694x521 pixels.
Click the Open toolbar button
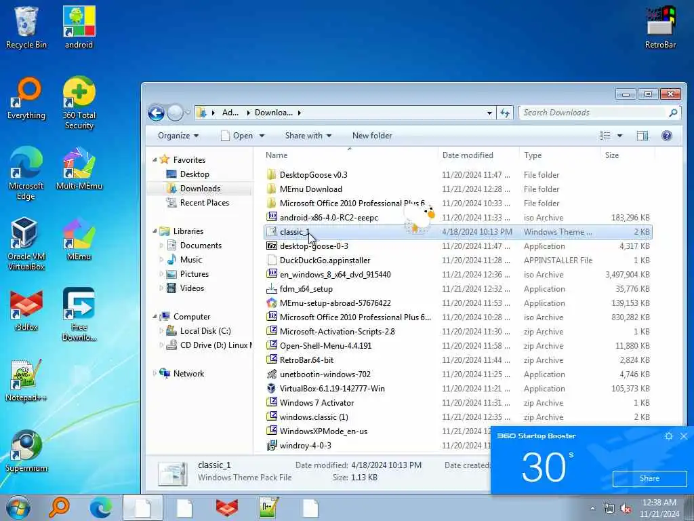(x=237, y=136)
